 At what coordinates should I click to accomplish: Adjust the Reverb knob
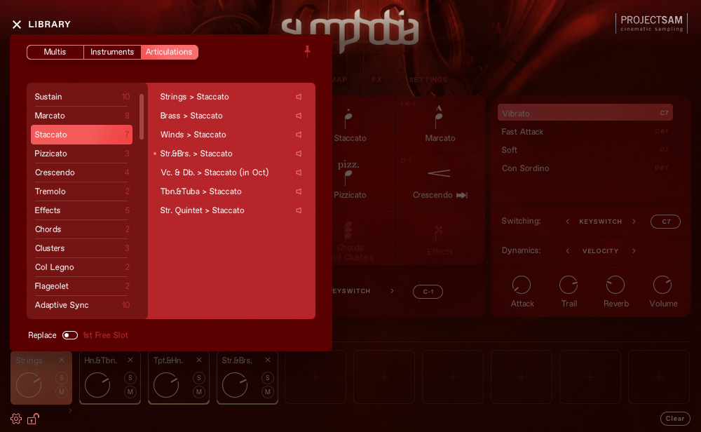point(615,285)
